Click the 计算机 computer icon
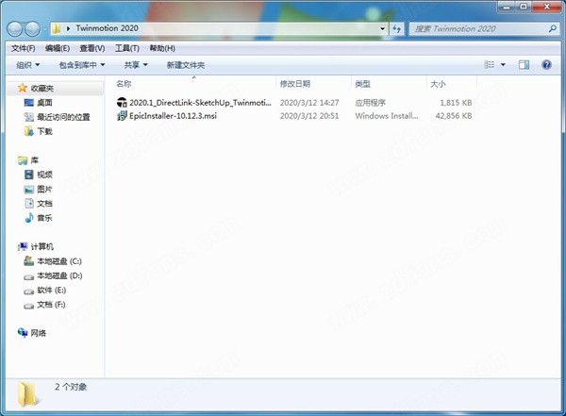This screenshot has width=566, height=416. coord(23,246)
